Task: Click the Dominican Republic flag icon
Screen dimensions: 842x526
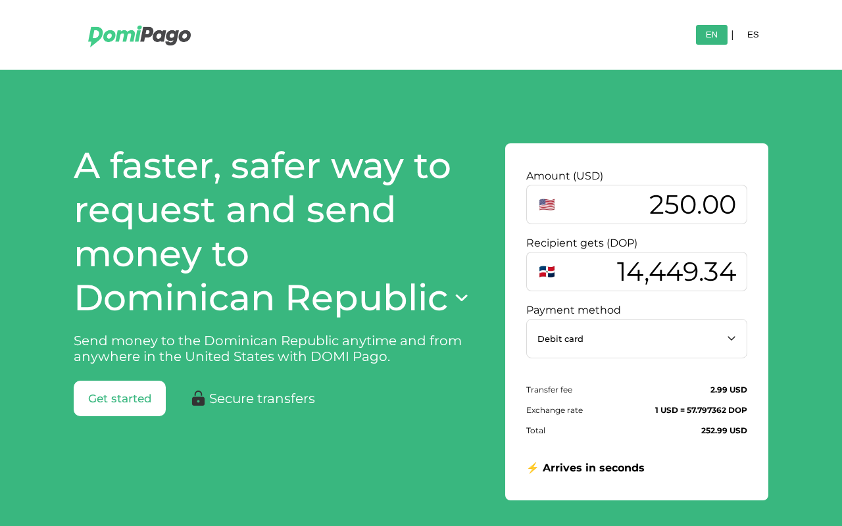Action: click(x=547, y=272)
